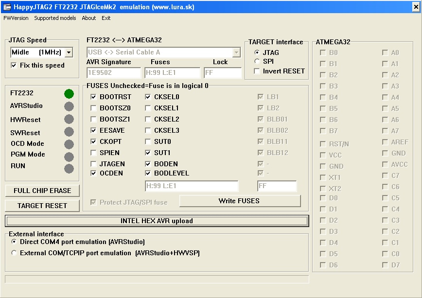Click the AVRStudio status indicator light
The width and height of the screenshot is (422, 298).
69,106
